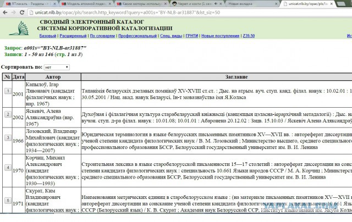
Task: Reload the page with the refresh icon
Action: [22, 13]
